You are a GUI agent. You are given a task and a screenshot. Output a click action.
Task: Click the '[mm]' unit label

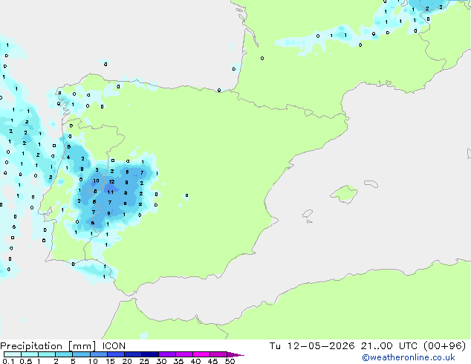(82, 346)
